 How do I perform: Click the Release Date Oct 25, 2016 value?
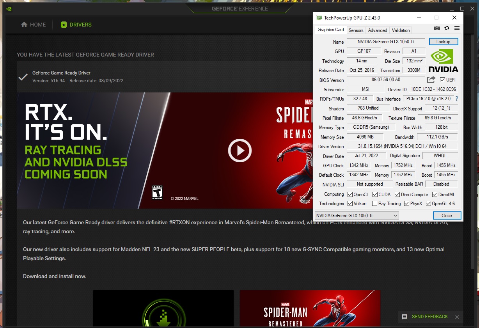(x=362, y=70)
